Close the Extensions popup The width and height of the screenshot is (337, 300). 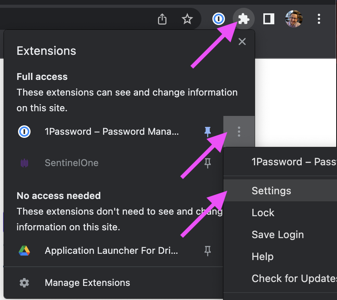[242, 42]
